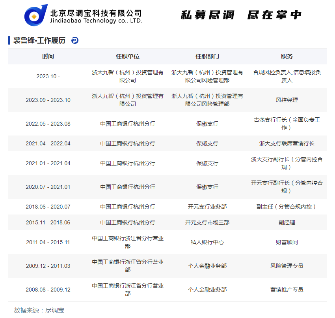
Task: Click the 浙大支行联席营销行长 cell
Action: [287, 143]
